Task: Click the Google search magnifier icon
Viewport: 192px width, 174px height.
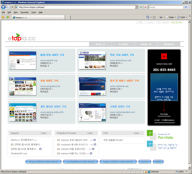Action: click(x=186, y=7)
